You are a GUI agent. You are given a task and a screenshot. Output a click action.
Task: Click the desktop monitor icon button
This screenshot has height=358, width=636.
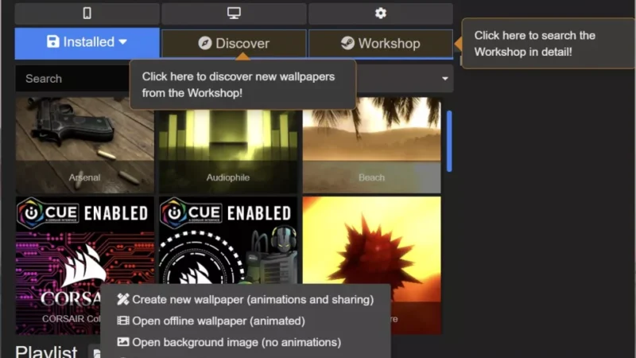coord(234,14)
